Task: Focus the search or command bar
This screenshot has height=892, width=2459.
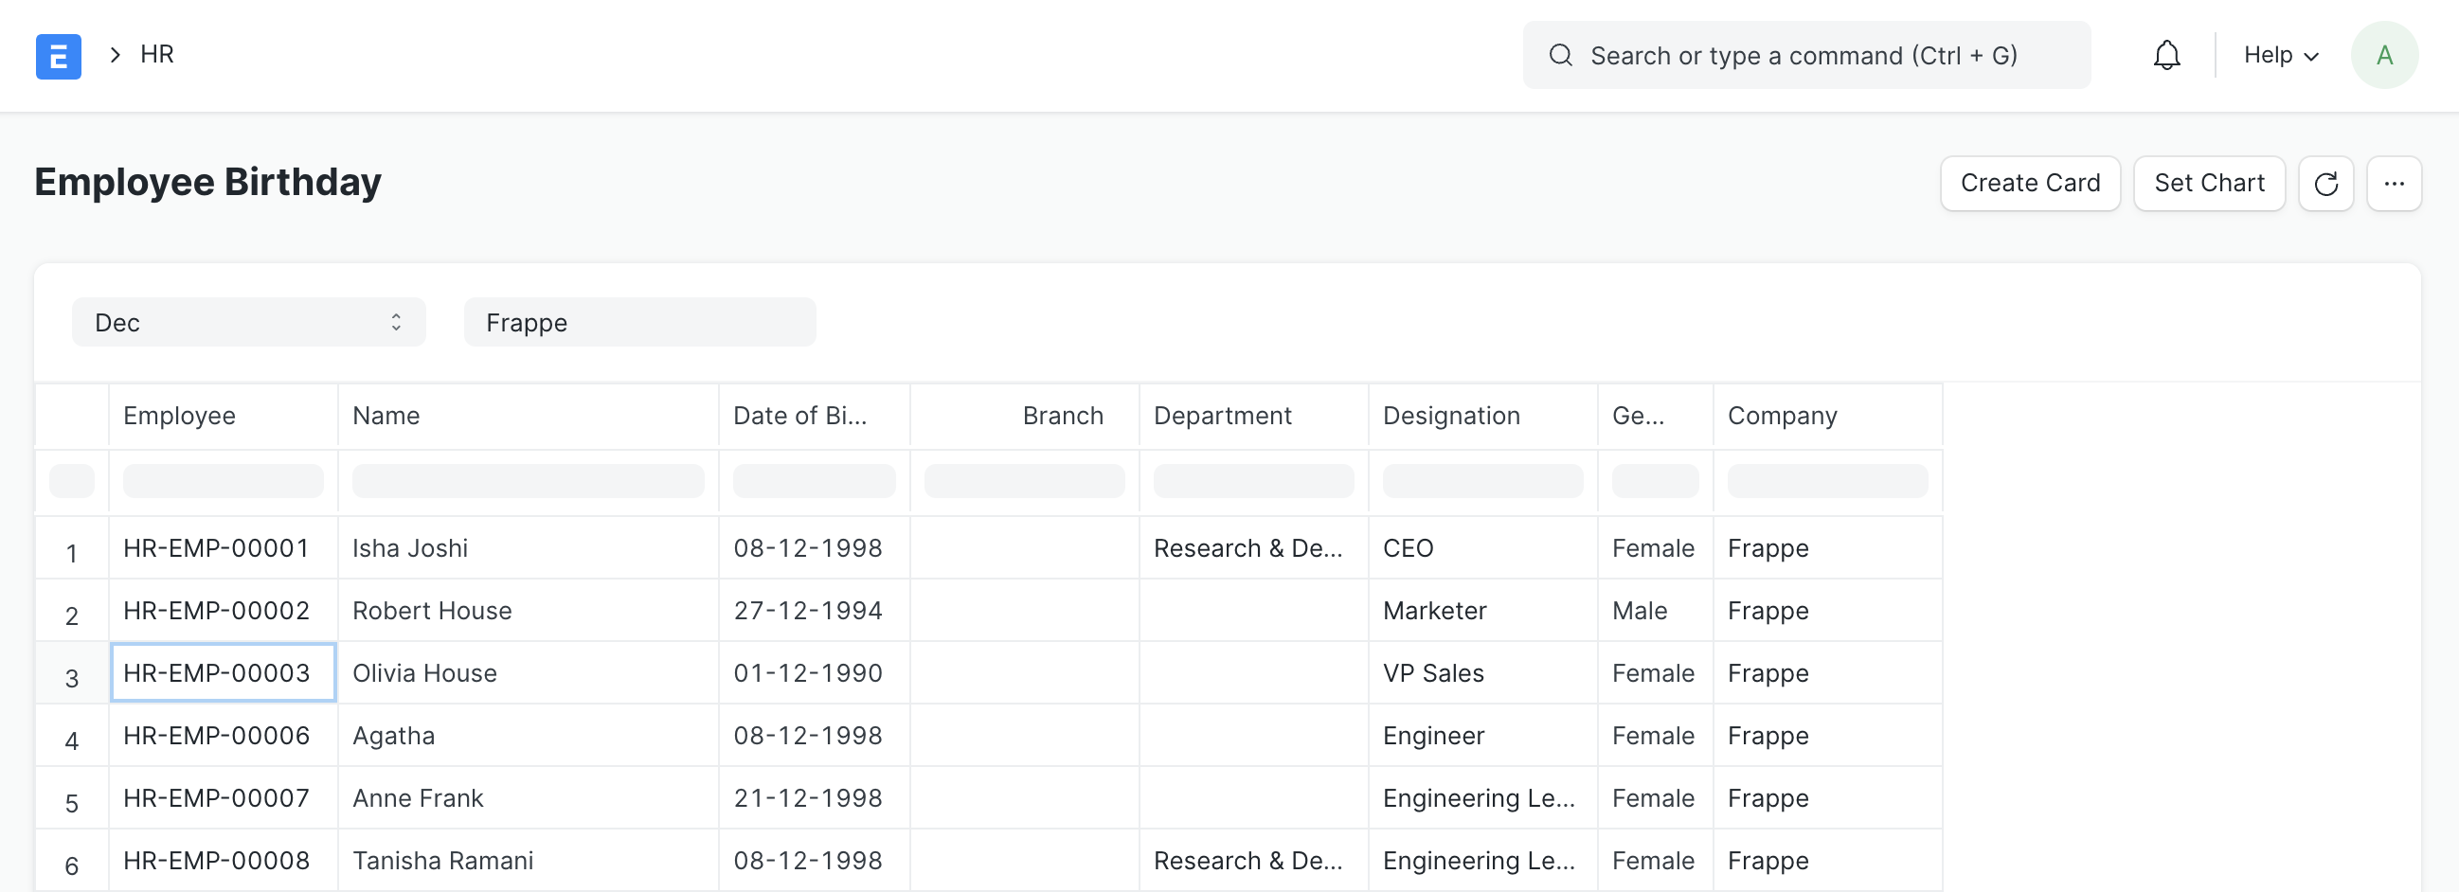Action: [1804, 55]
